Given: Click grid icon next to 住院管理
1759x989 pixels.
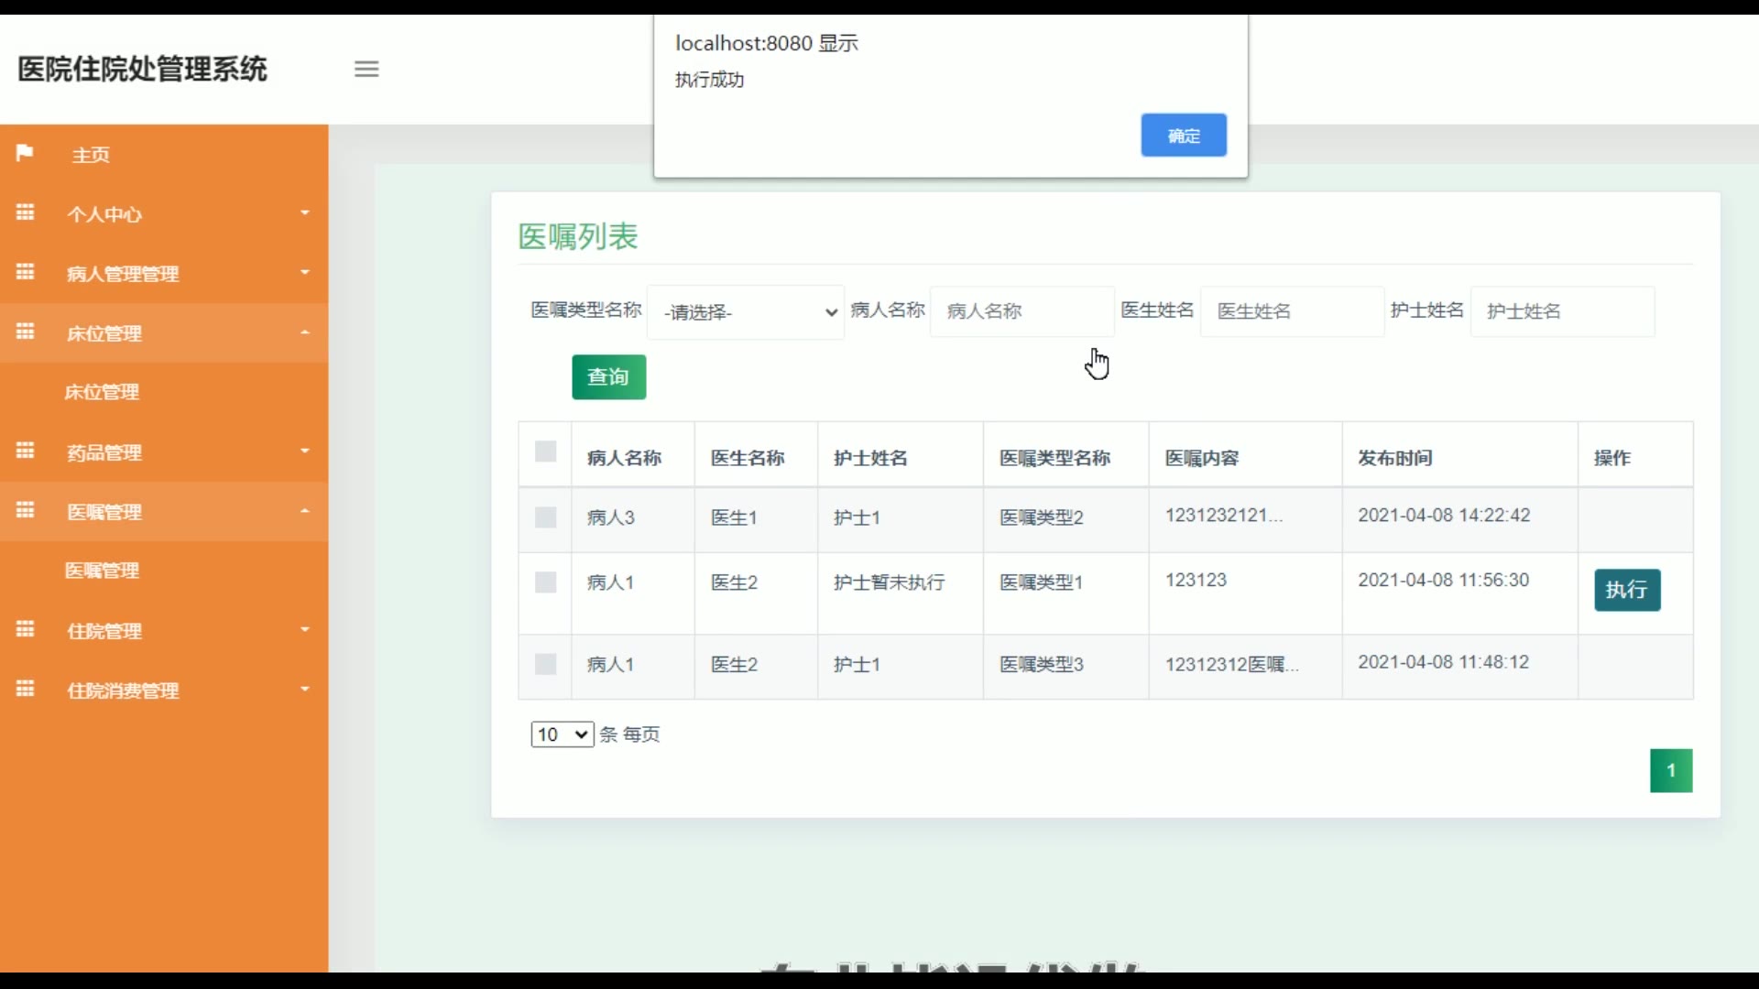Looking at the screenshot, I should click(25, 629).
